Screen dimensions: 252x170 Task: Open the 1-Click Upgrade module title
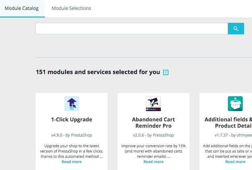click(x=72, y=119)
